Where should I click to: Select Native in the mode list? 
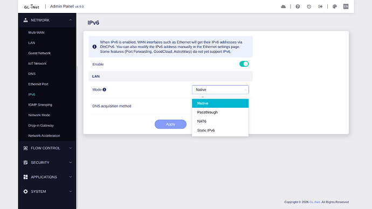220,103
